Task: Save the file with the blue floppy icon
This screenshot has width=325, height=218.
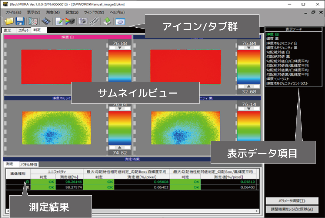Action: coord(20,21)
